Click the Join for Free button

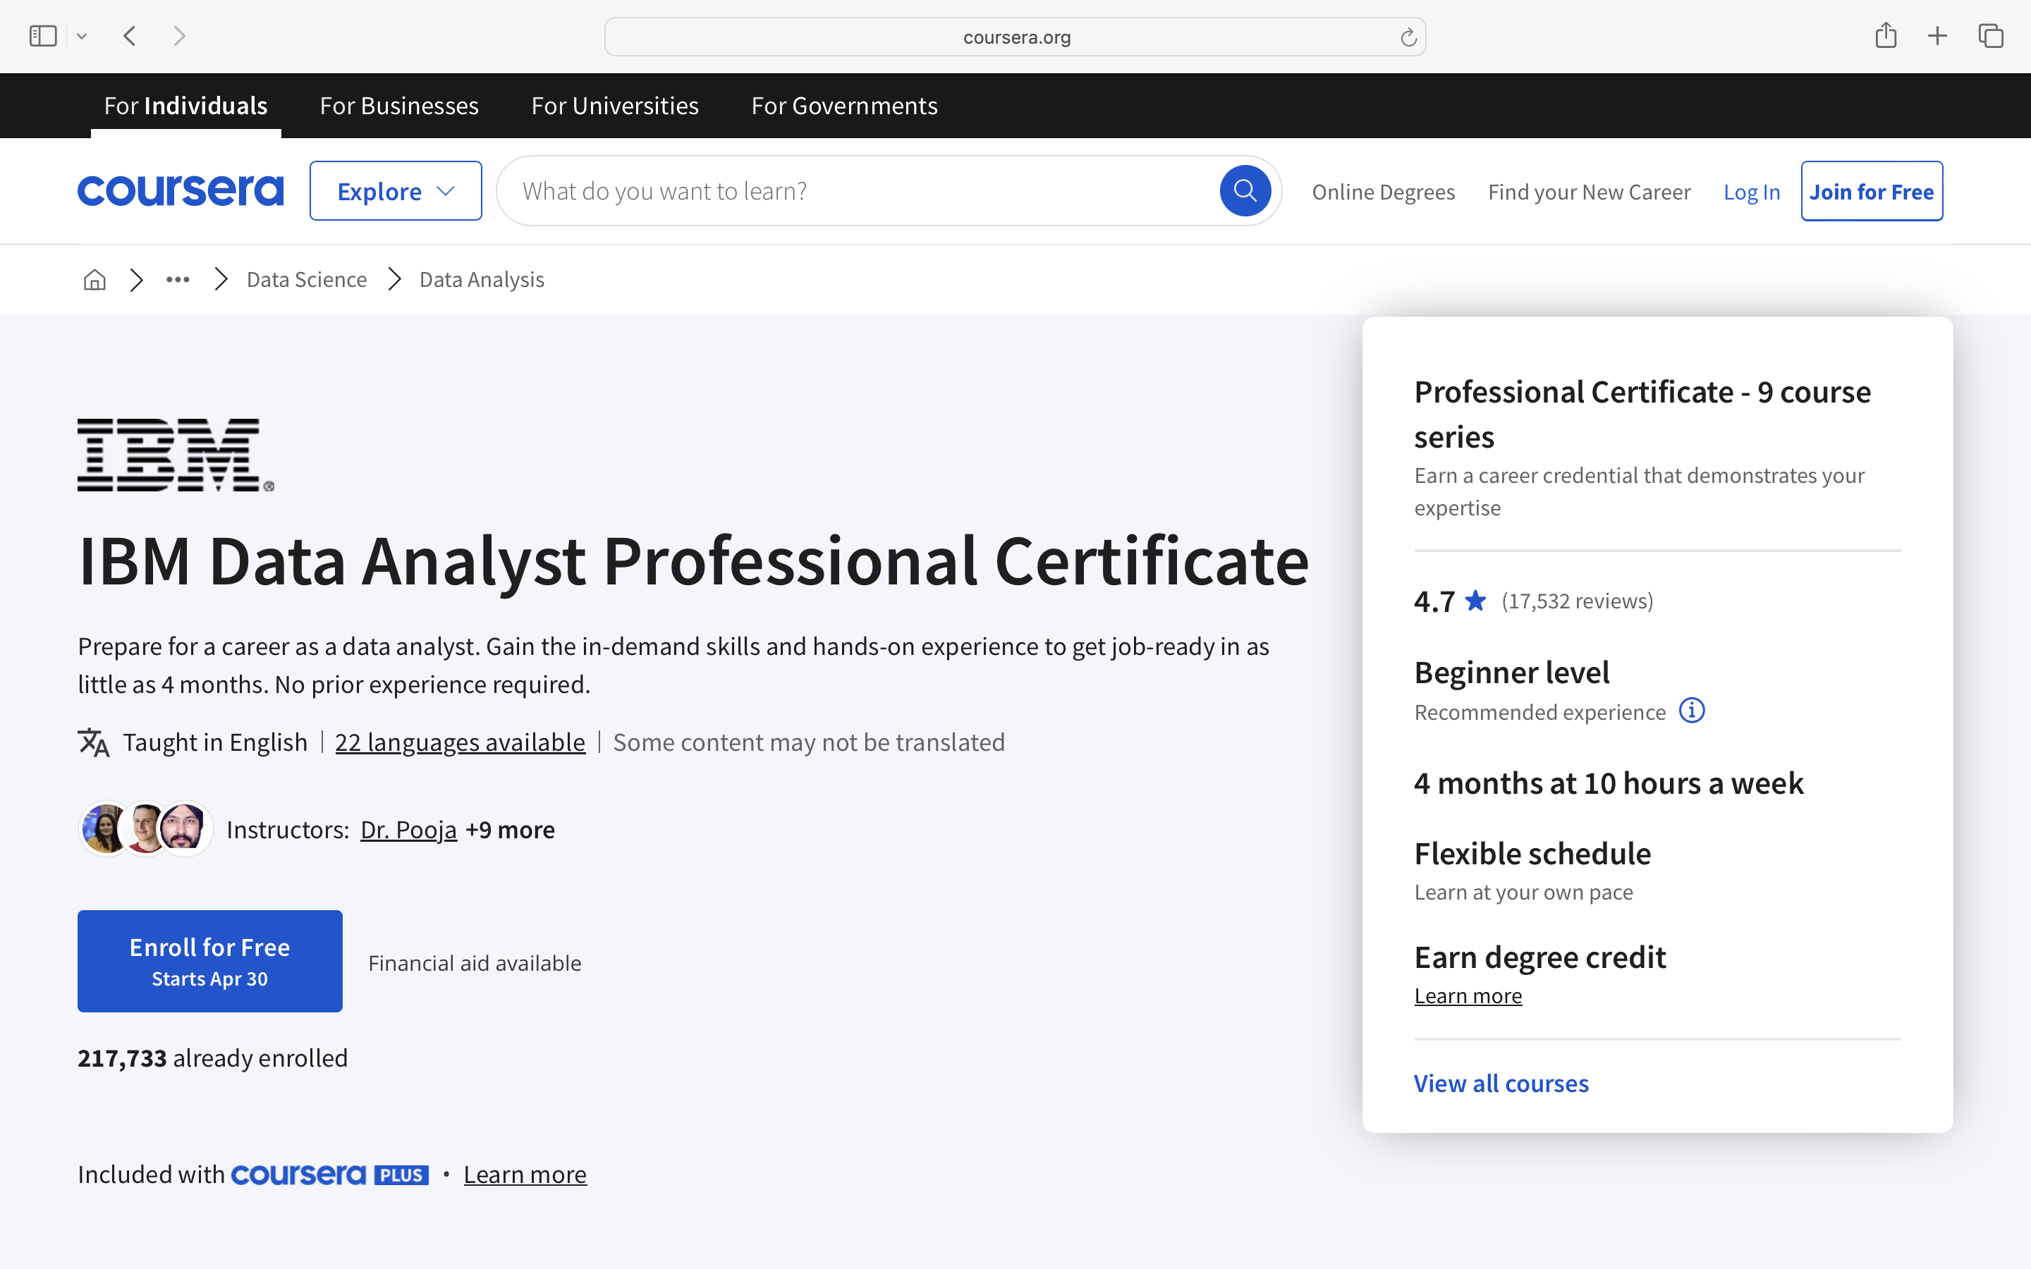(x=1872, y=190)
